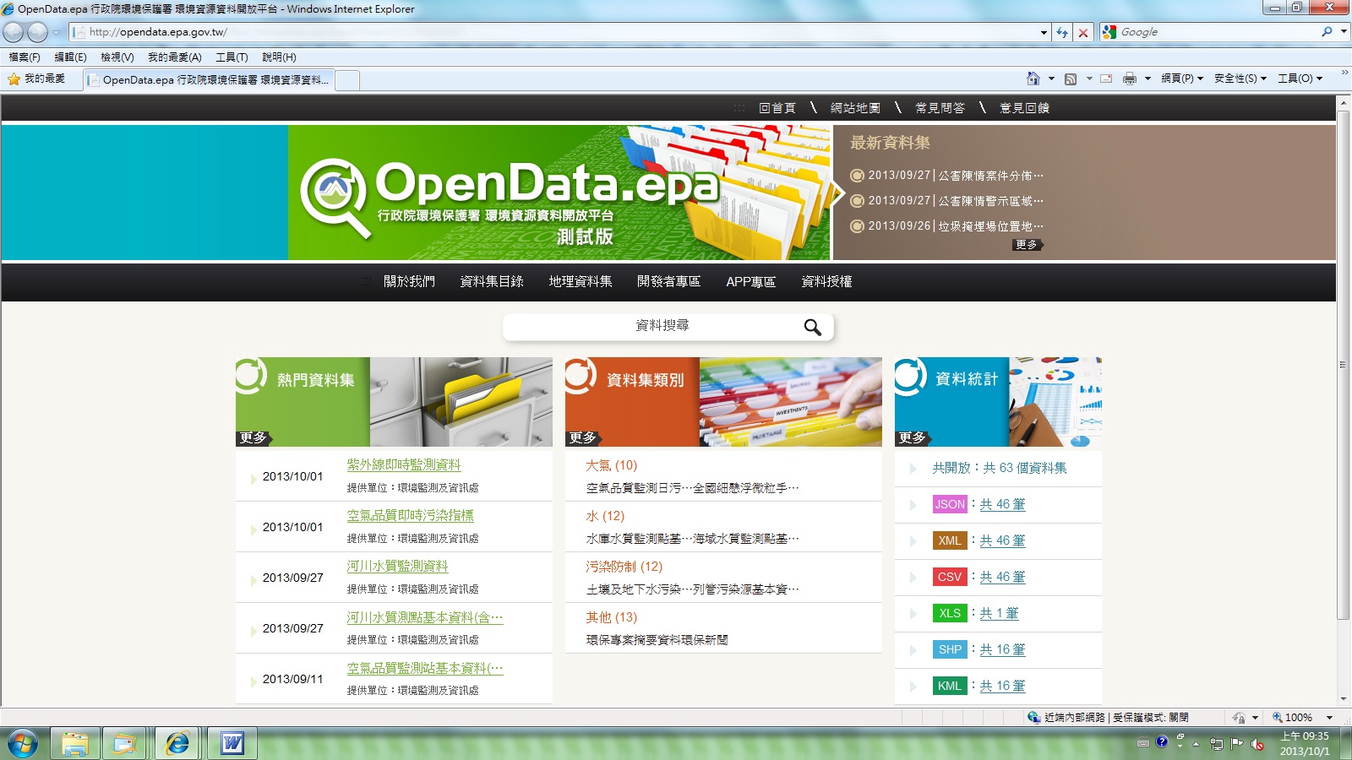The width and height of the screenshot is (1352, 760).
Task: Open the 編輯(E) menu
Action: point(70,57)
